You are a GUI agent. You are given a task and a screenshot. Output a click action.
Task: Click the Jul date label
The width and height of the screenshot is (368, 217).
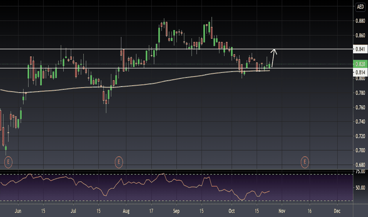73,211
